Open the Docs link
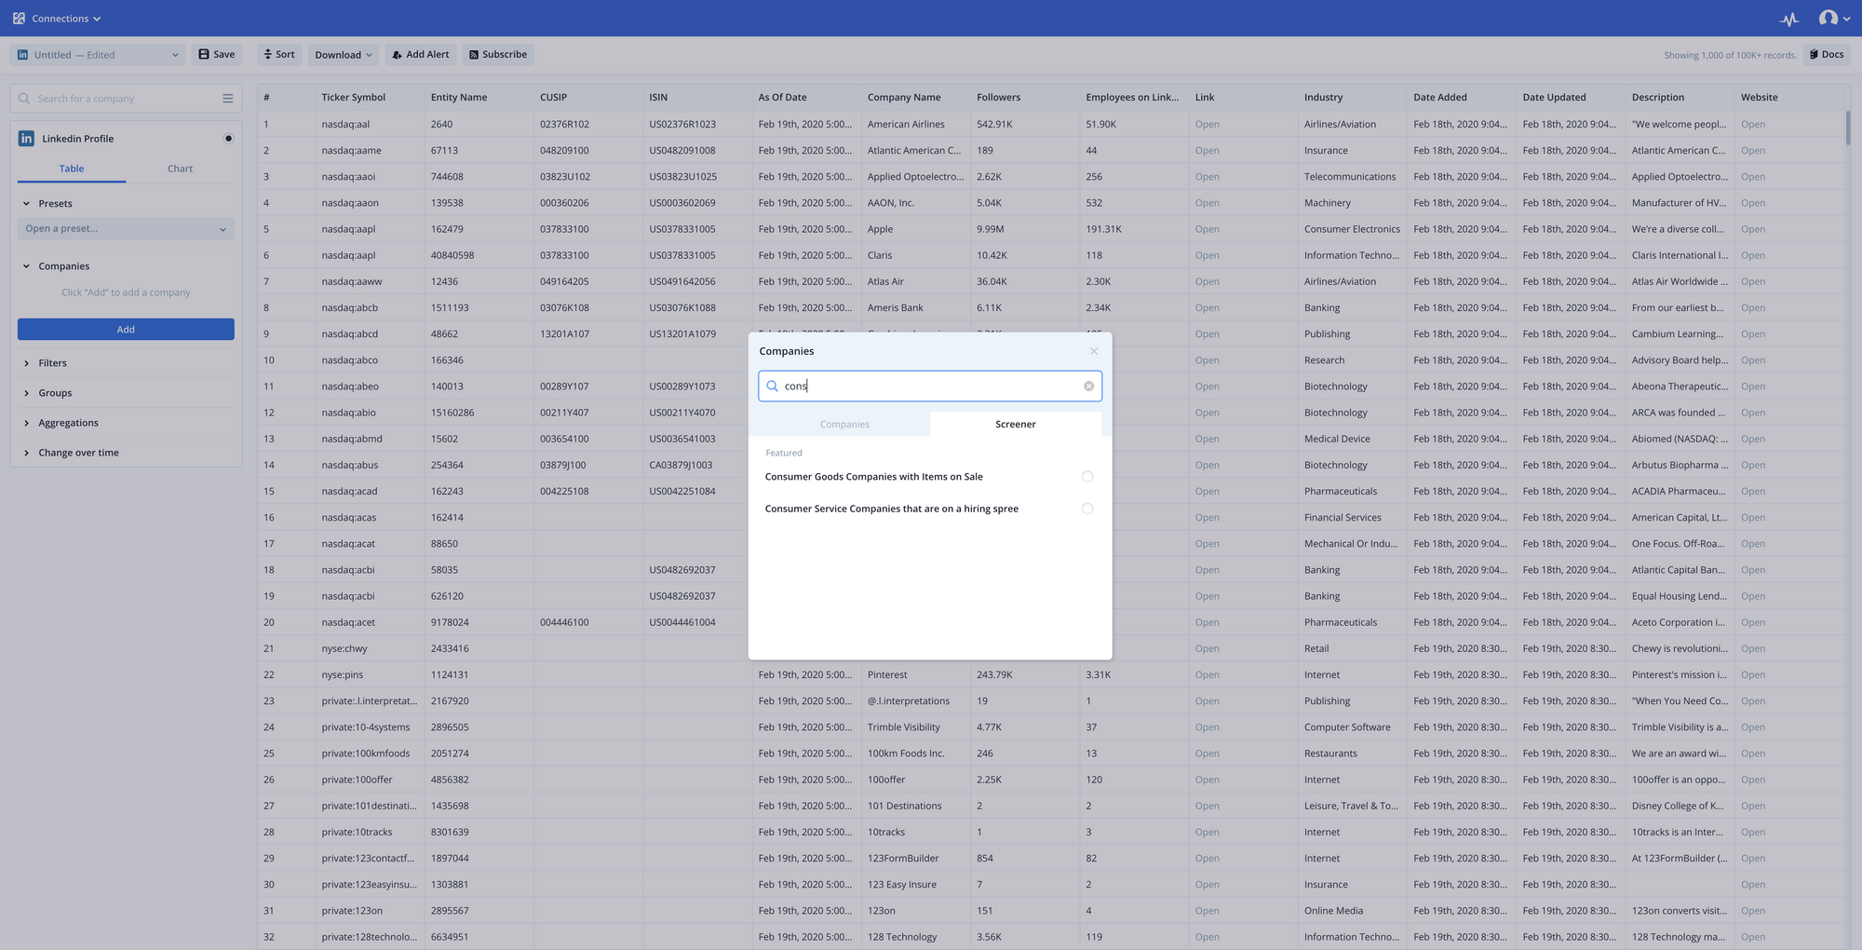This screenshot has width=1862, height=950. click(x=1827, y=55)
